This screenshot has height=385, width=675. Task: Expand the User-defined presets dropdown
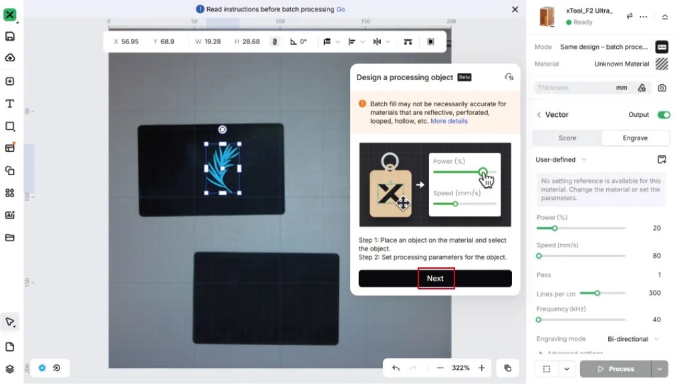pos(561,160)
